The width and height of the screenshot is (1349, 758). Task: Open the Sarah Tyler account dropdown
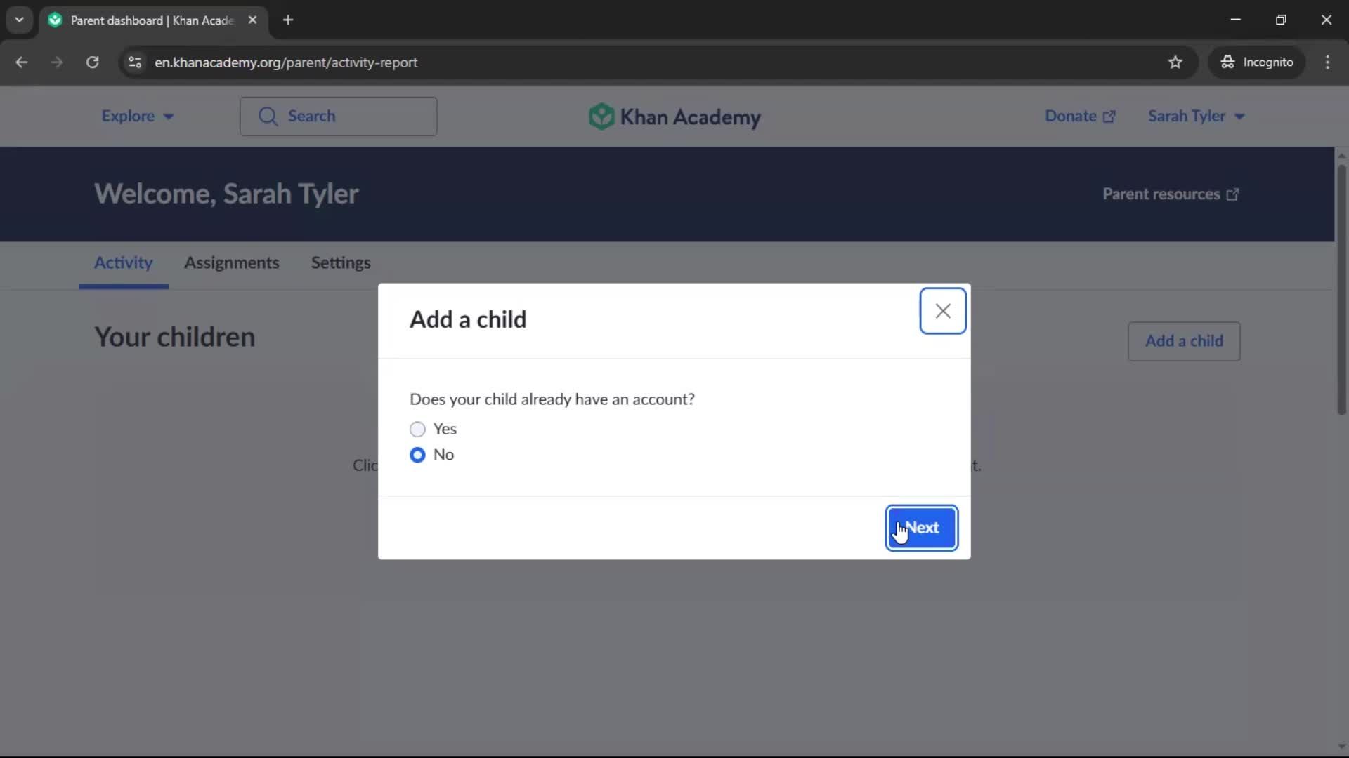pos(1196,117)
